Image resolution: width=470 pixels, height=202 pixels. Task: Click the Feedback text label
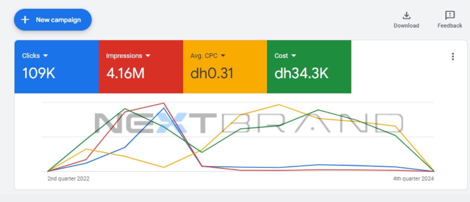450,26
